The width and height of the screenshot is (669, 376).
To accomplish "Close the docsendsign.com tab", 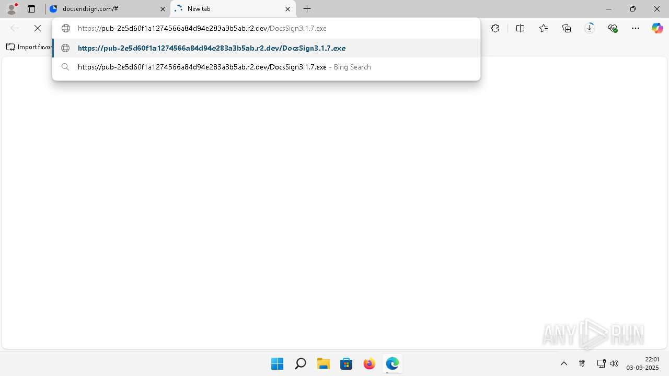I will tap(163, 9).
